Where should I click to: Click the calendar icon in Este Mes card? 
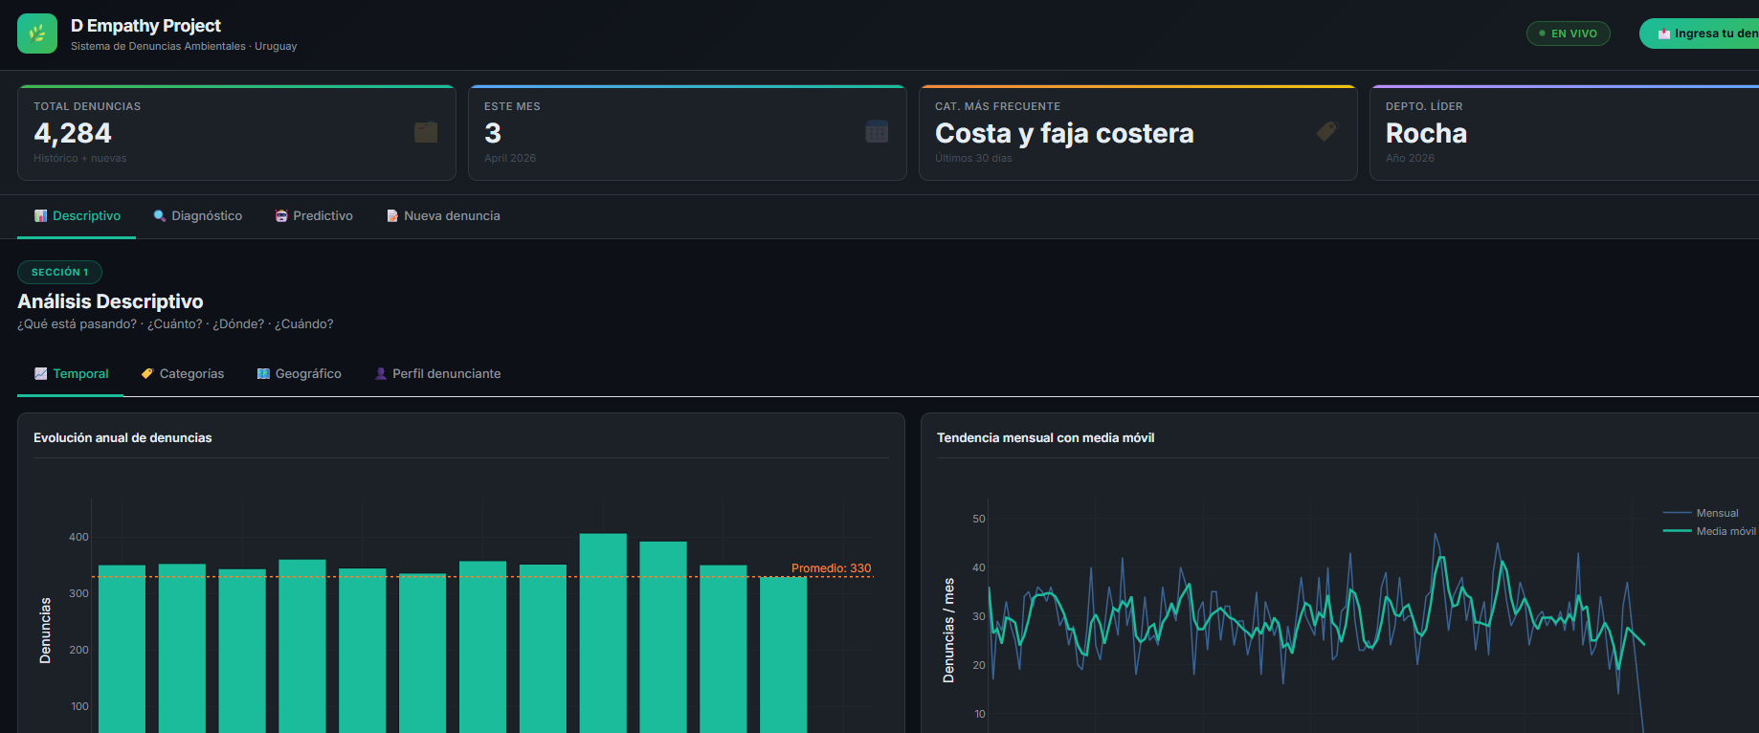click(877, 132)
